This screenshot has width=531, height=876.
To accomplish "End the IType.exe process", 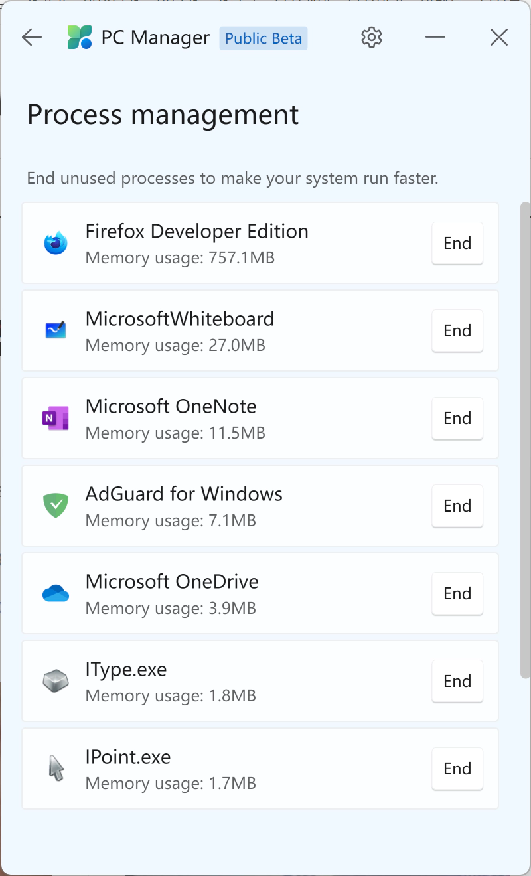I will 457,682.
